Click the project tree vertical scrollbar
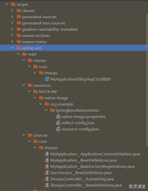The height and width of the screenshot is (191, 148). [147, 80]
